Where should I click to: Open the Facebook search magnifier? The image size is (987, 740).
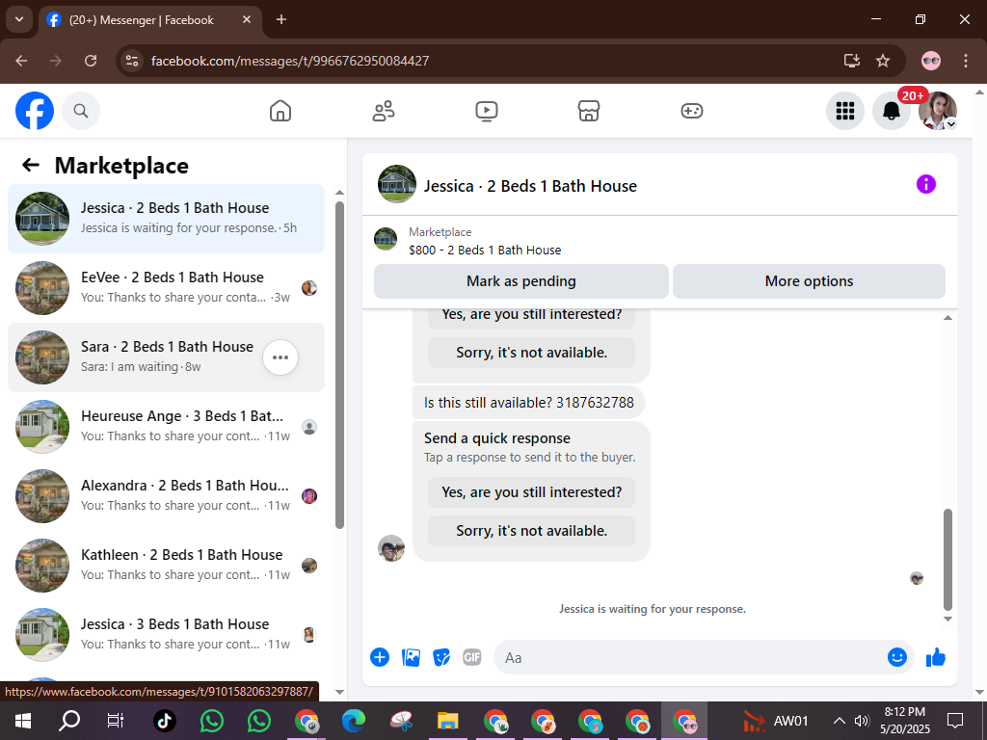pyautogui.click(x=81, y=111)
